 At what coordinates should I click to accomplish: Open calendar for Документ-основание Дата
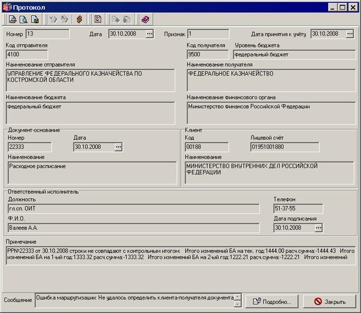(118, 147)
